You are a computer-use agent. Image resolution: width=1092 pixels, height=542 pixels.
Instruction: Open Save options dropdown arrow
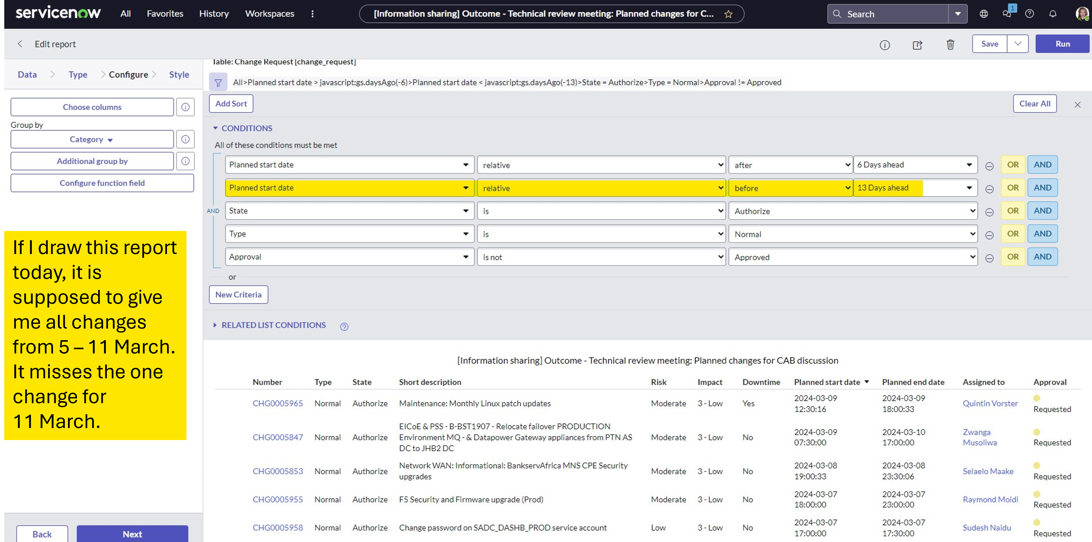click(x=1017, y=44)
